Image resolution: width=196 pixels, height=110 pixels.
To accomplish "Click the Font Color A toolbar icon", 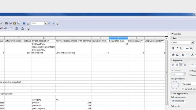I will 23,28.
